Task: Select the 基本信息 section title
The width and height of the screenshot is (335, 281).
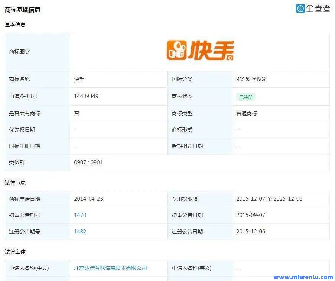Action: click(15, 25)
